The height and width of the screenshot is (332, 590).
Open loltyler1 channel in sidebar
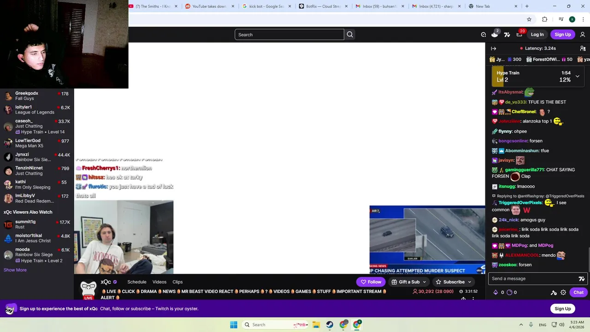[x=37, y=110]
